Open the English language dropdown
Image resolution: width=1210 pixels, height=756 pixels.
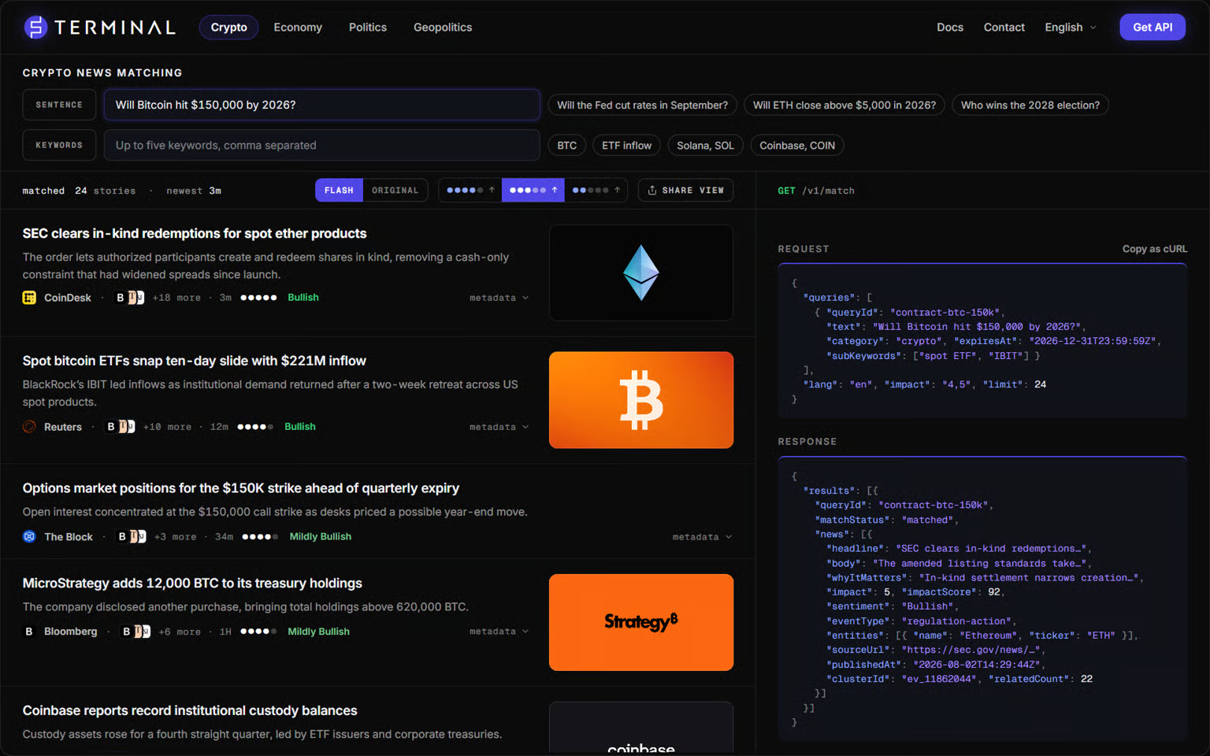coord(1071,28)
